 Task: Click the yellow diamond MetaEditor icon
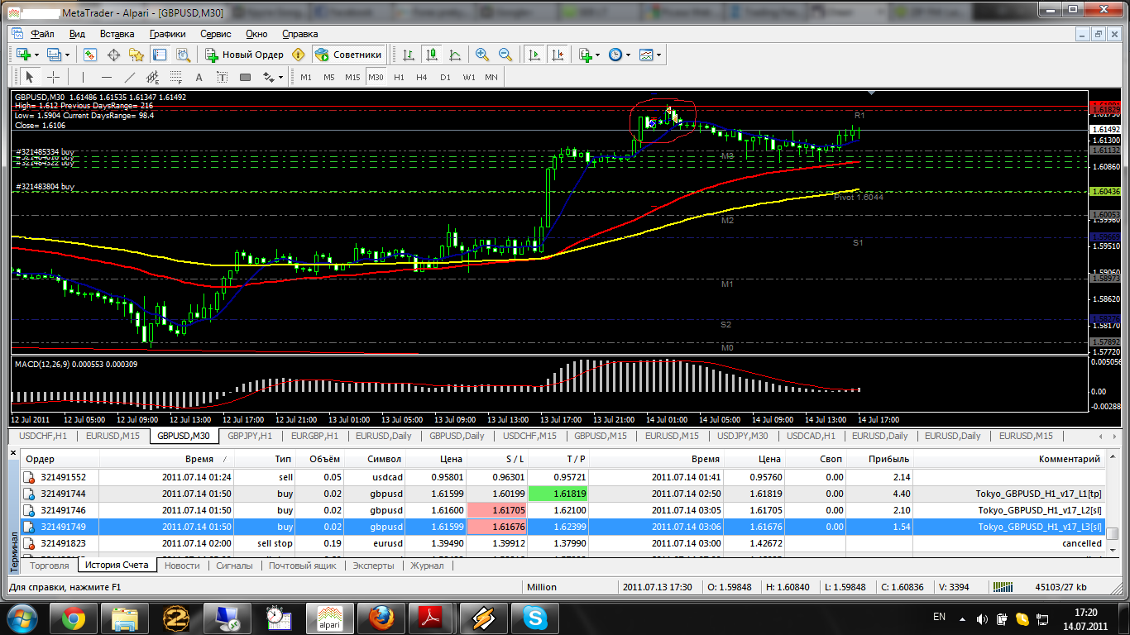299,55
